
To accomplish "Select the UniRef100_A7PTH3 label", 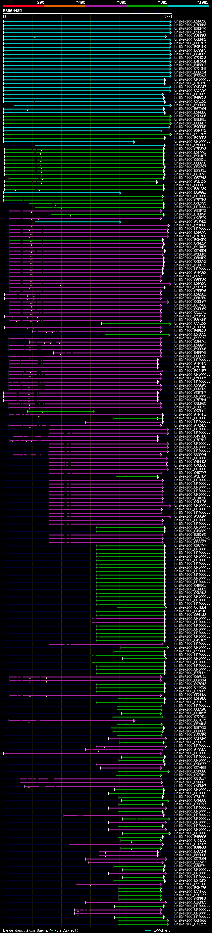I will pos(190,200).
